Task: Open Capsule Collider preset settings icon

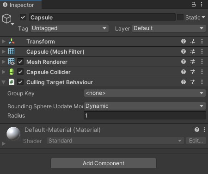Action: [193, 72]
